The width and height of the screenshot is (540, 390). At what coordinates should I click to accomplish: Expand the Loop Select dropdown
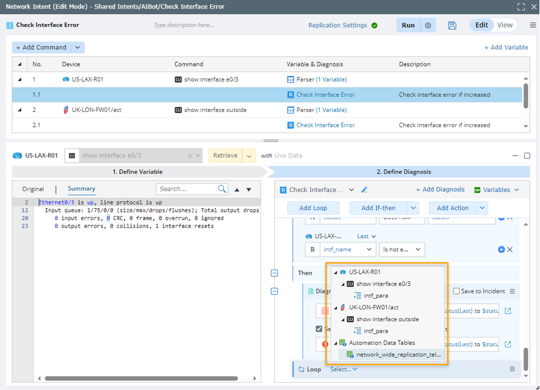coord(344,369)
